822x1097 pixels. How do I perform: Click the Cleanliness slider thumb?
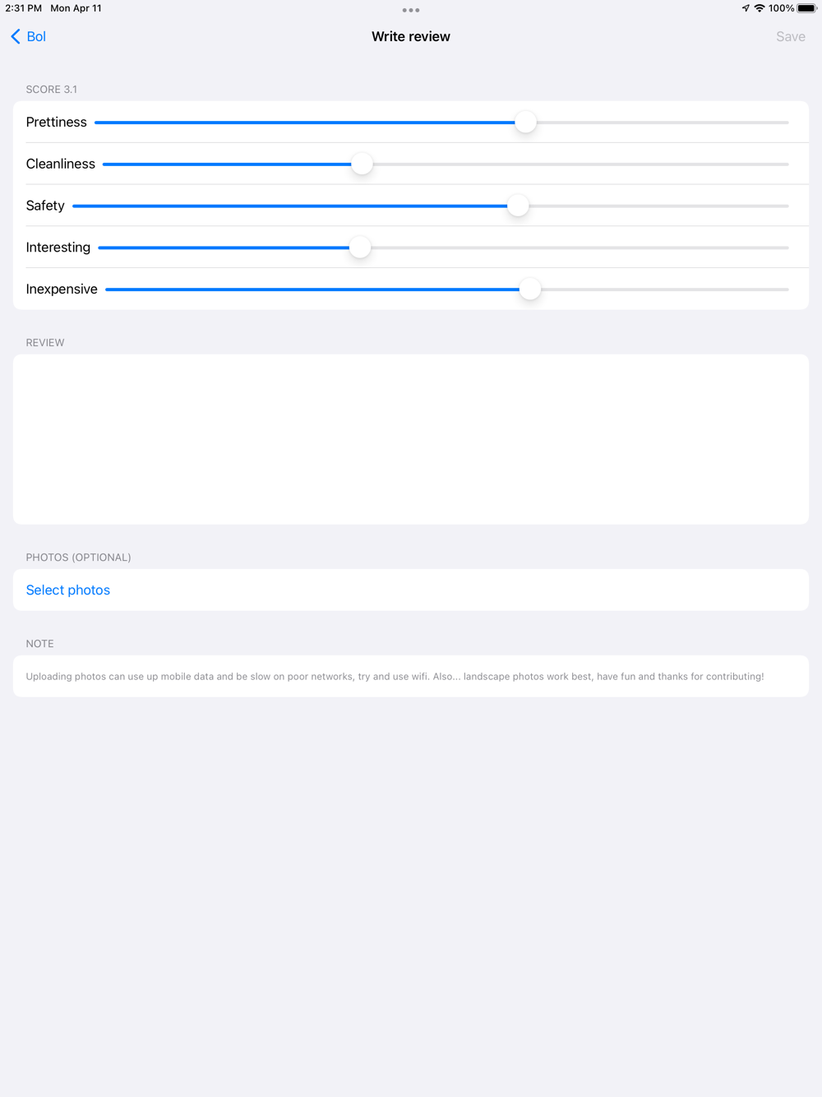[x=362, y=164]
